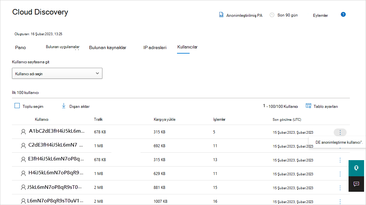Open user H4iJ5kL6mN7oP8qR9... link

[56, 173]
